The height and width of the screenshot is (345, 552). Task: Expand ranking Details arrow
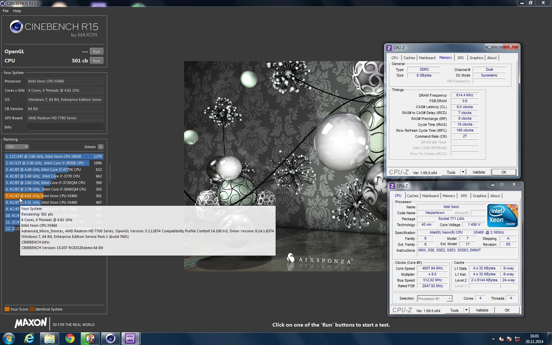101,147
